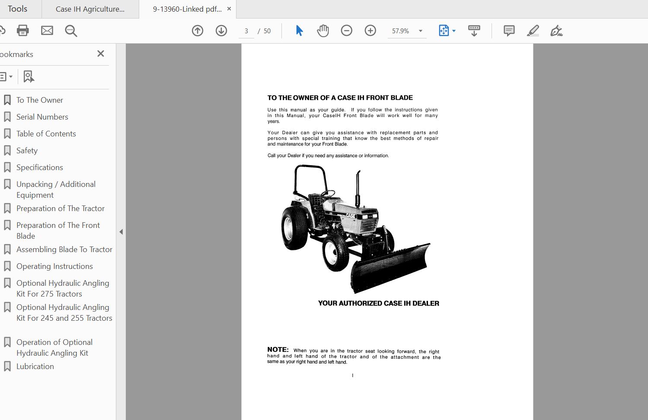
Task: Go to Table of Contents bookmark
Action: click(46, 134)
